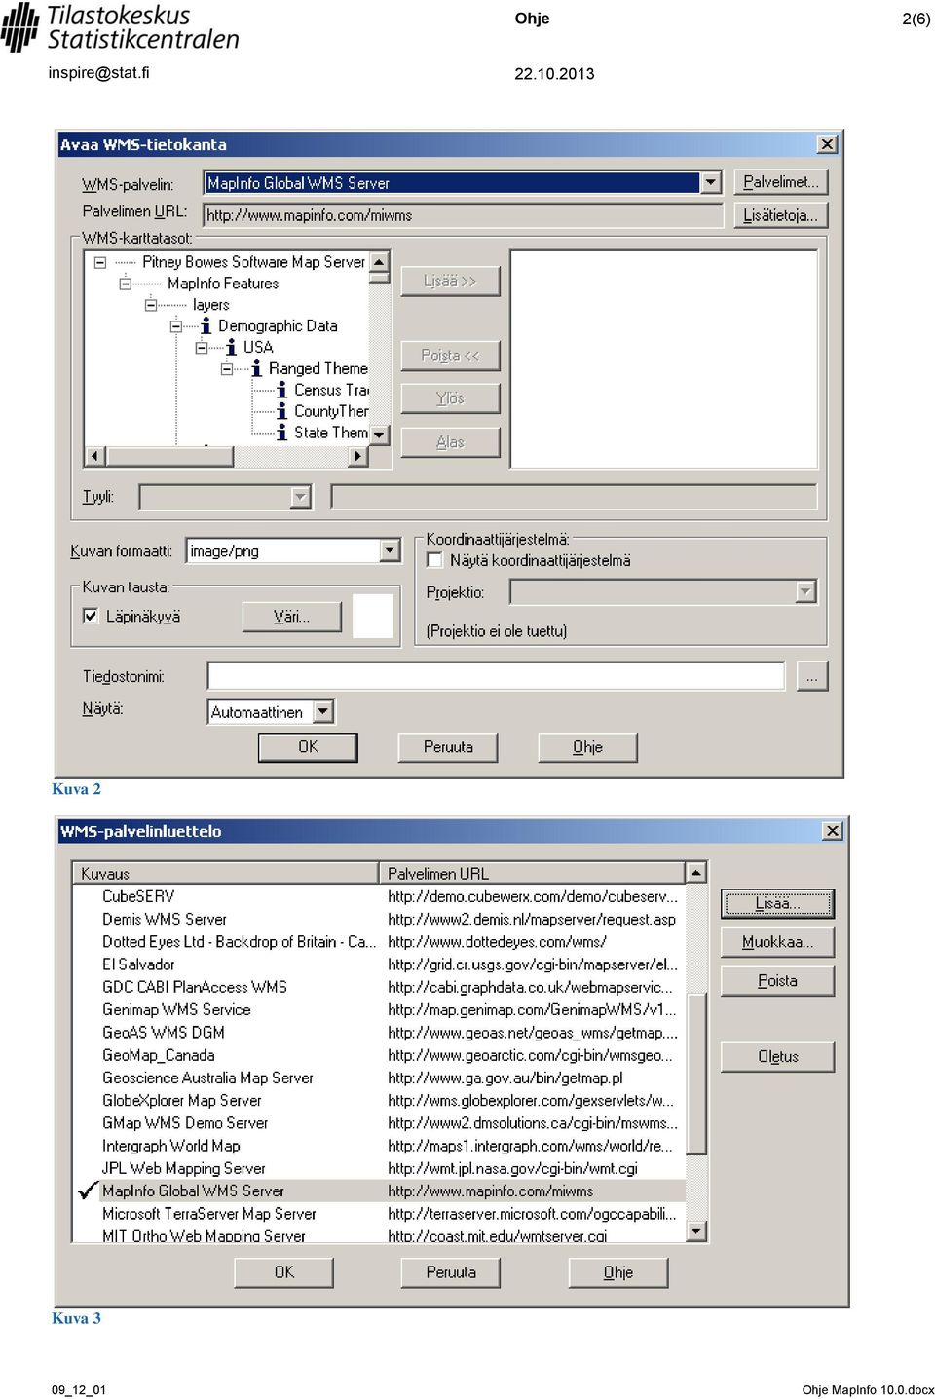Click info icon beside Census Tract layer
935x1399 pixels.
pos(281,390)
